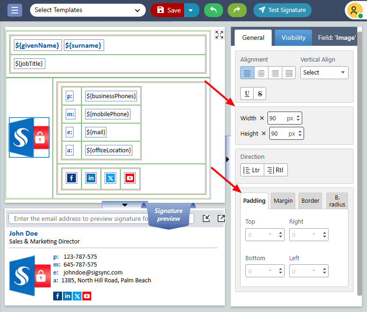Select the LinkedIn icon in the template
The image size is (367, 312).
click(91, 178)
